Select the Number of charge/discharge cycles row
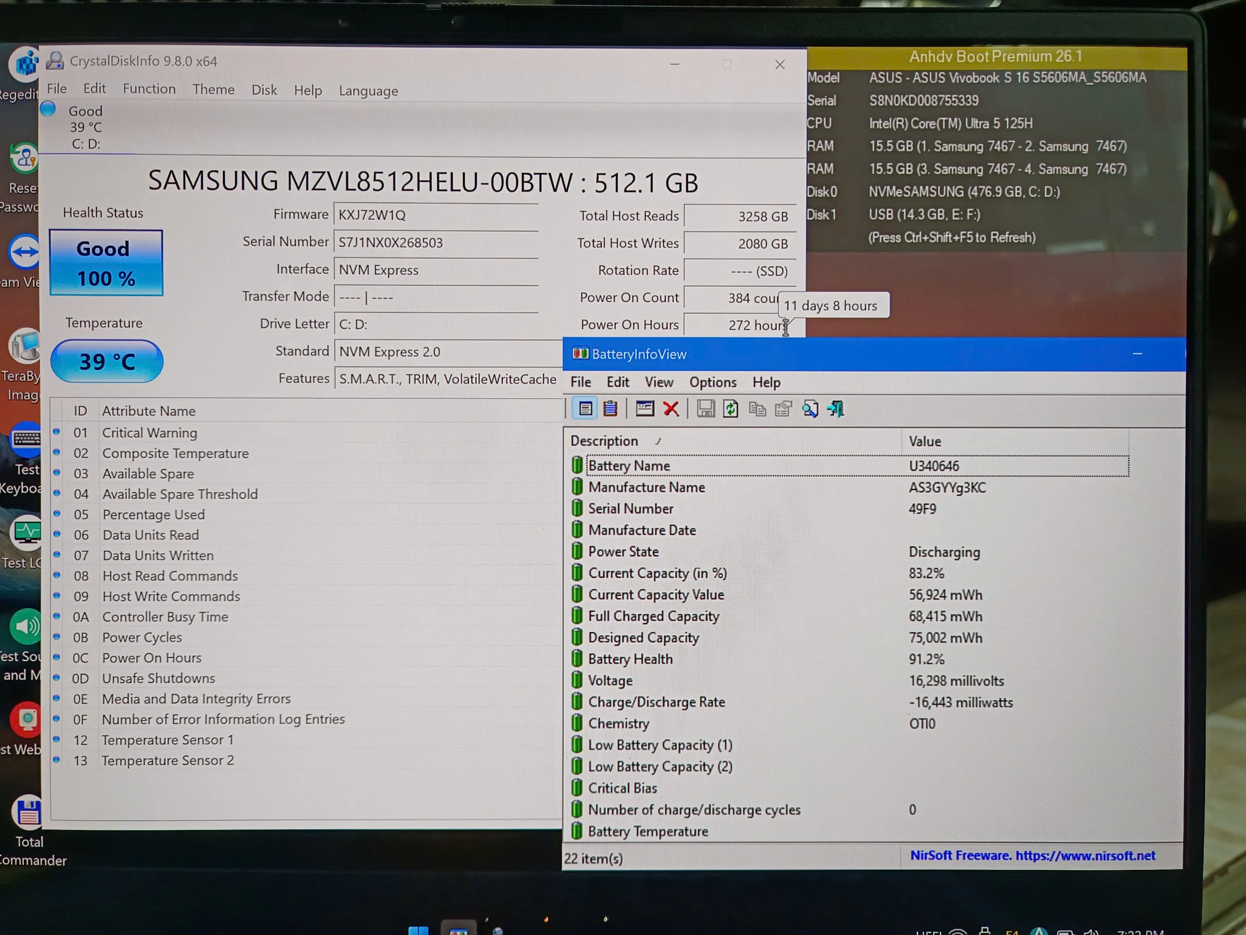Viewport: 1246px width, 935px height. (x=849, y=809)
